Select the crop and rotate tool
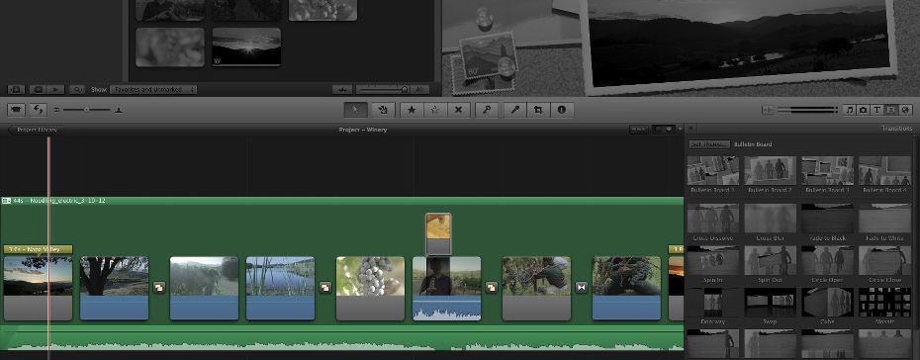This screenshot has height=360, width=920. tap(538, 110)
